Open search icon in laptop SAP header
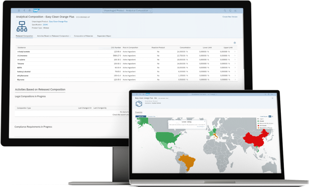Viewport: 309px width, 187px height. [265, 95]
